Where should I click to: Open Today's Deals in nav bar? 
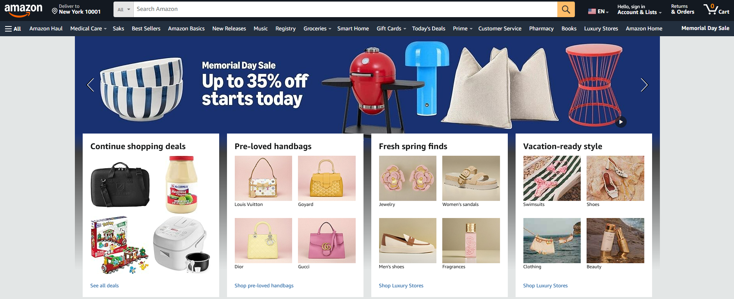point(429,28)
